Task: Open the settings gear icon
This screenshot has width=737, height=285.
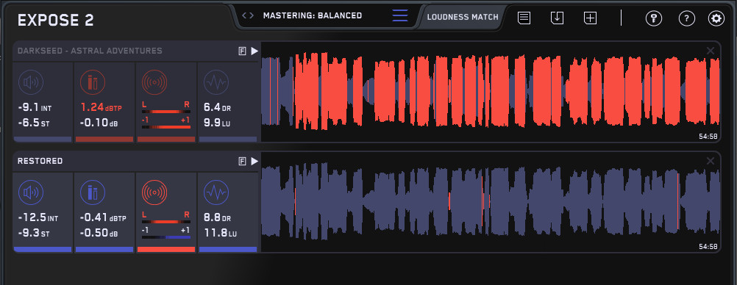Action: tap(716, 18)
